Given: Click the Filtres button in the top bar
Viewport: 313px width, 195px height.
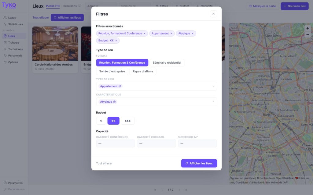Looking at the screenshot, I should pyautogui.click(x=162, y=6).
